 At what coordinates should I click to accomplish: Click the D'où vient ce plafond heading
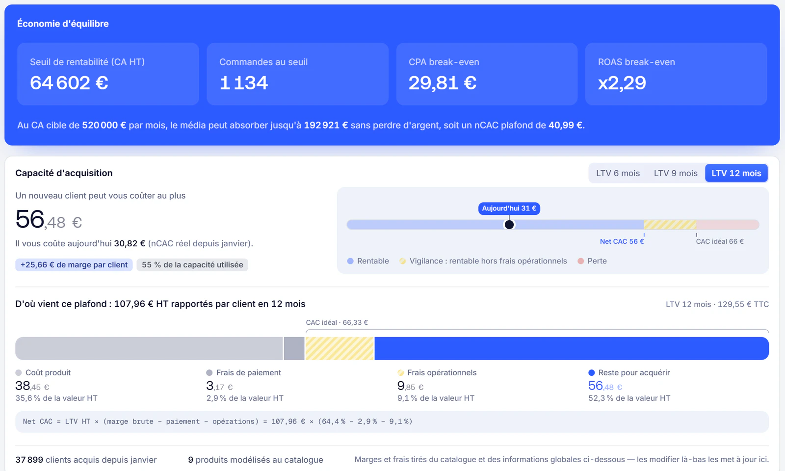click(160, 304)
